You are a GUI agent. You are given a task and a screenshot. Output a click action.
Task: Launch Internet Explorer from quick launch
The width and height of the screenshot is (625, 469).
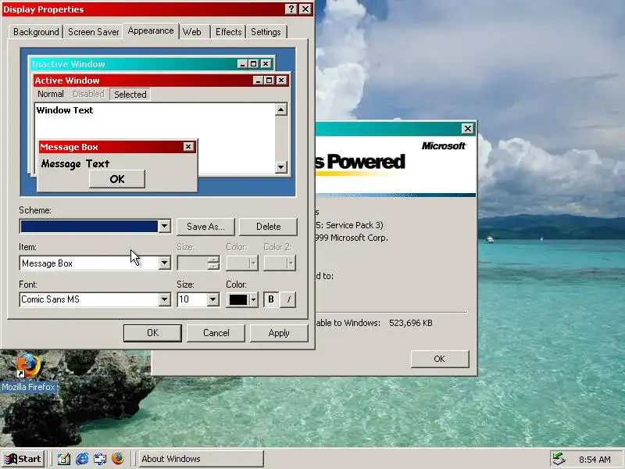82,459
